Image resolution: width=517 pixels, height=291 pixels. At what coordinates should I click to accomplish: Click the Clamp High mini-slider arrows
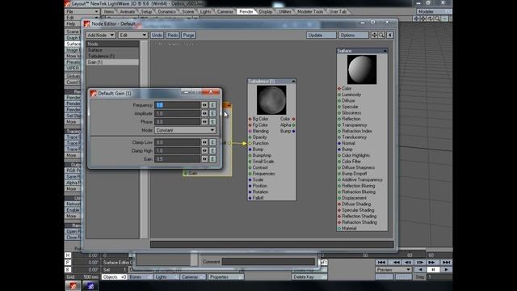point(204,150)
